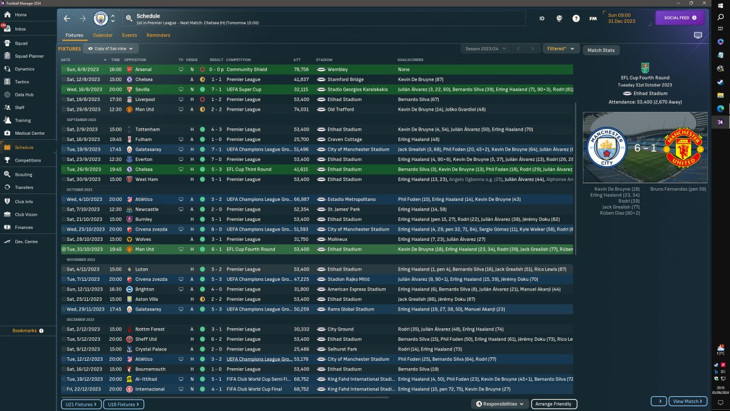Open the Inbox from the sidebar
The image size is (730, 411).
pos(29,29)
